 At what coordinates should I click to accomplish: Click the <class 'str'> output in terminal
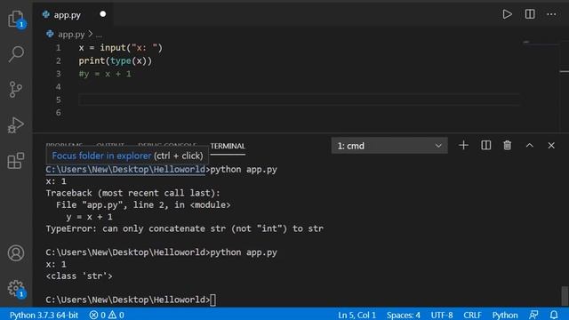(79, 276)
